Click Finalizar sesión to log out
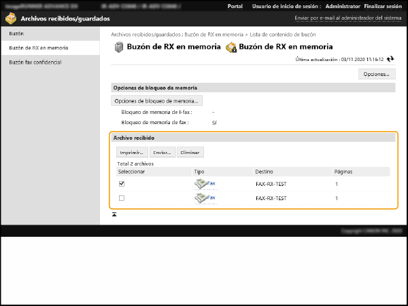The image size is (408, 306). 383,5
